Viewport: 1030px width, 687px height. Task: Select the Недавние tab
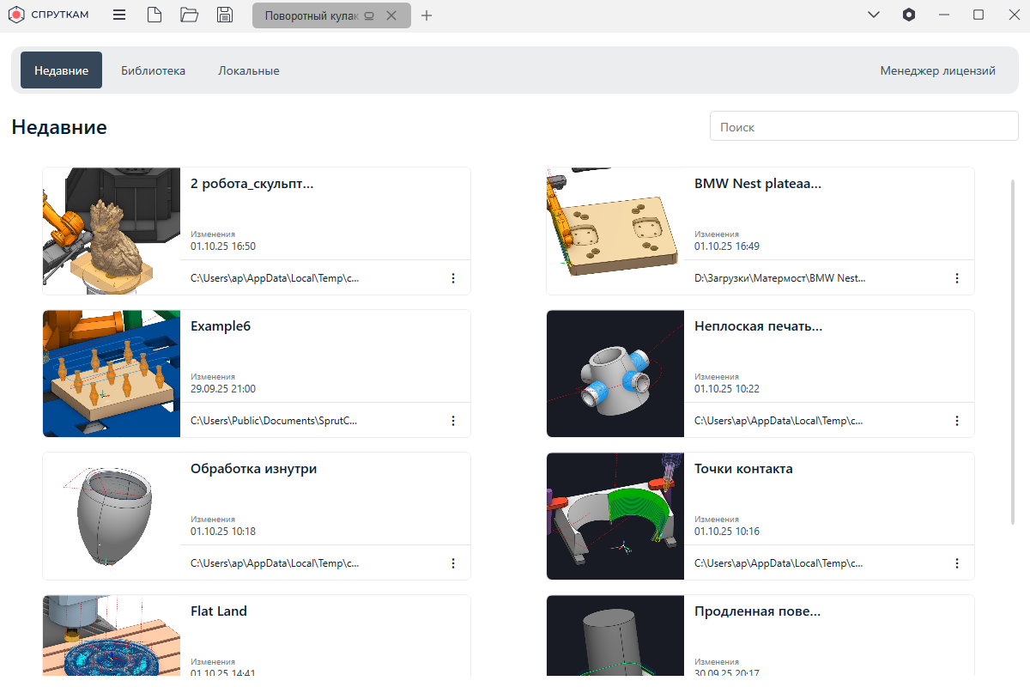tap(61, 70)
